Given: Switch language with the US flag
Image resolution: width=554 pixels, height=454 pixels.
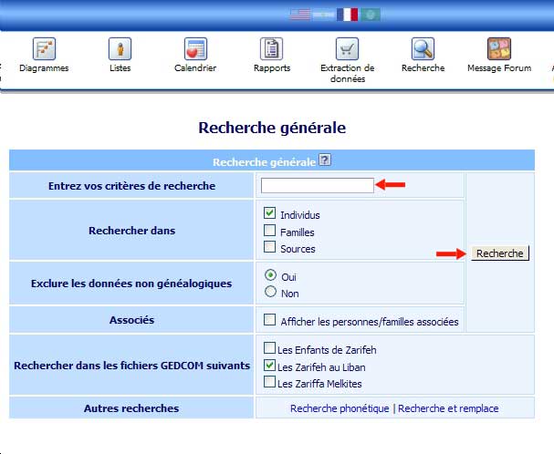Looking at the screenshot, I should 300,15.
